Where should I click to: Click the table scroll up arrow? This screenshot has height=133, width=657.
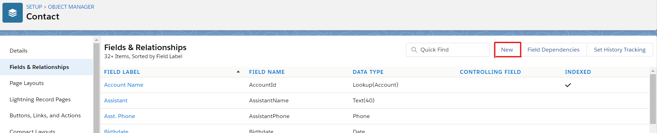[653, 71]
